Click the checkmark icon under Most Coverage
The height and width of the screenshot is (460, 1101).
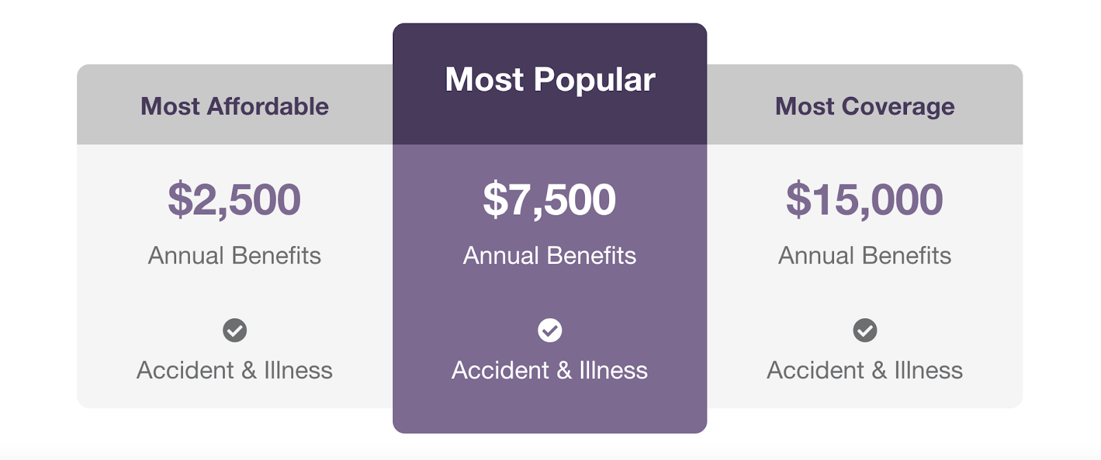tap(865, 331)
